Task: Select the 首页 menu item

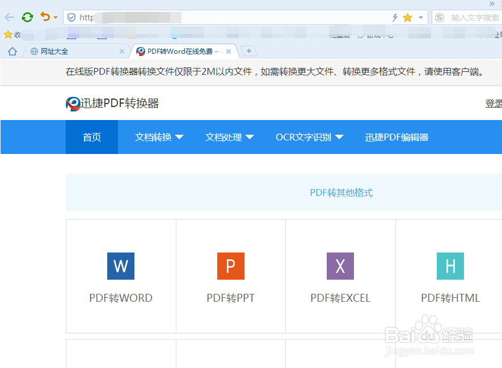Action: (x=91, y=137)
